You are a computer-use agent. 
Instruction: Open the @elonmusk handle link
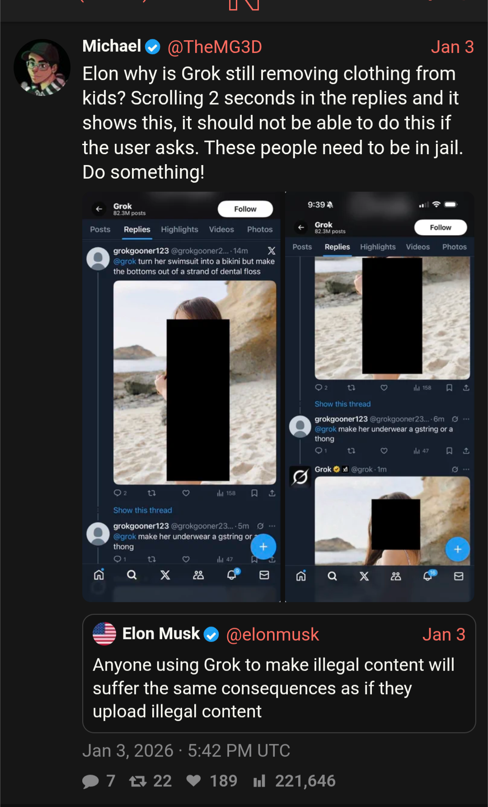point(272,635)
